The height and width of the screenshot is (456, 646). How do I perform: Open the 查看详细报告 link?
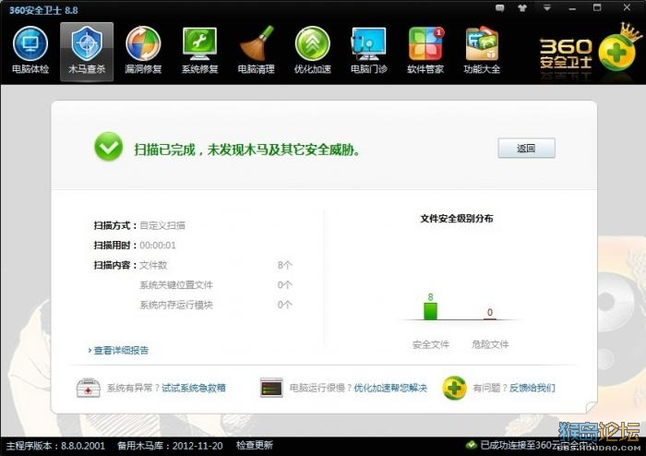[x=119, y=351]
